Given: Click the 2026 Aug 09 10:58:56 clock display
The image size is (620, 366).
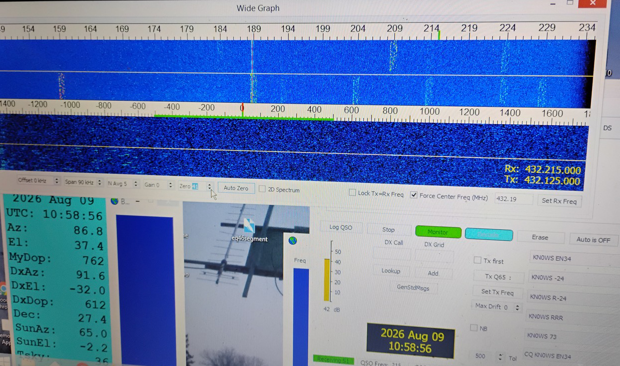Looking at the screenshot, I should click(x=411, y=341).
